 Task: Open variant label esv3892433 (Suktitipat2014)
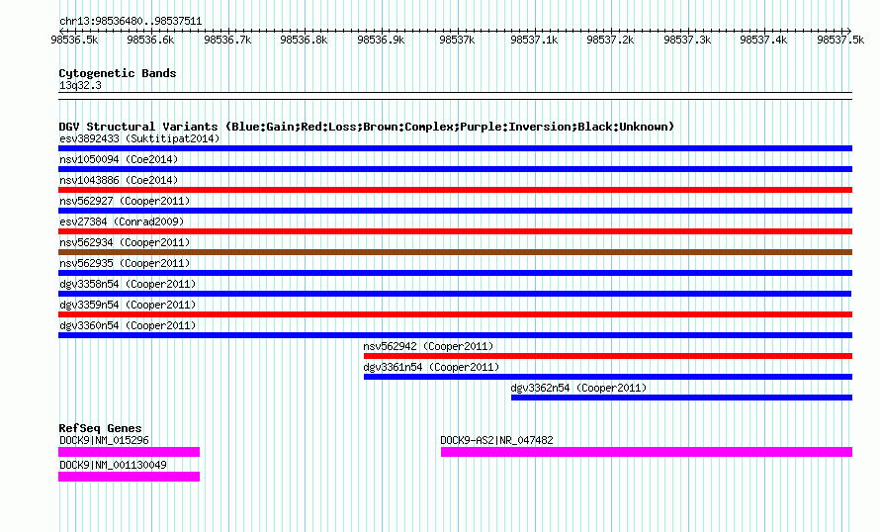pos(139,138)
